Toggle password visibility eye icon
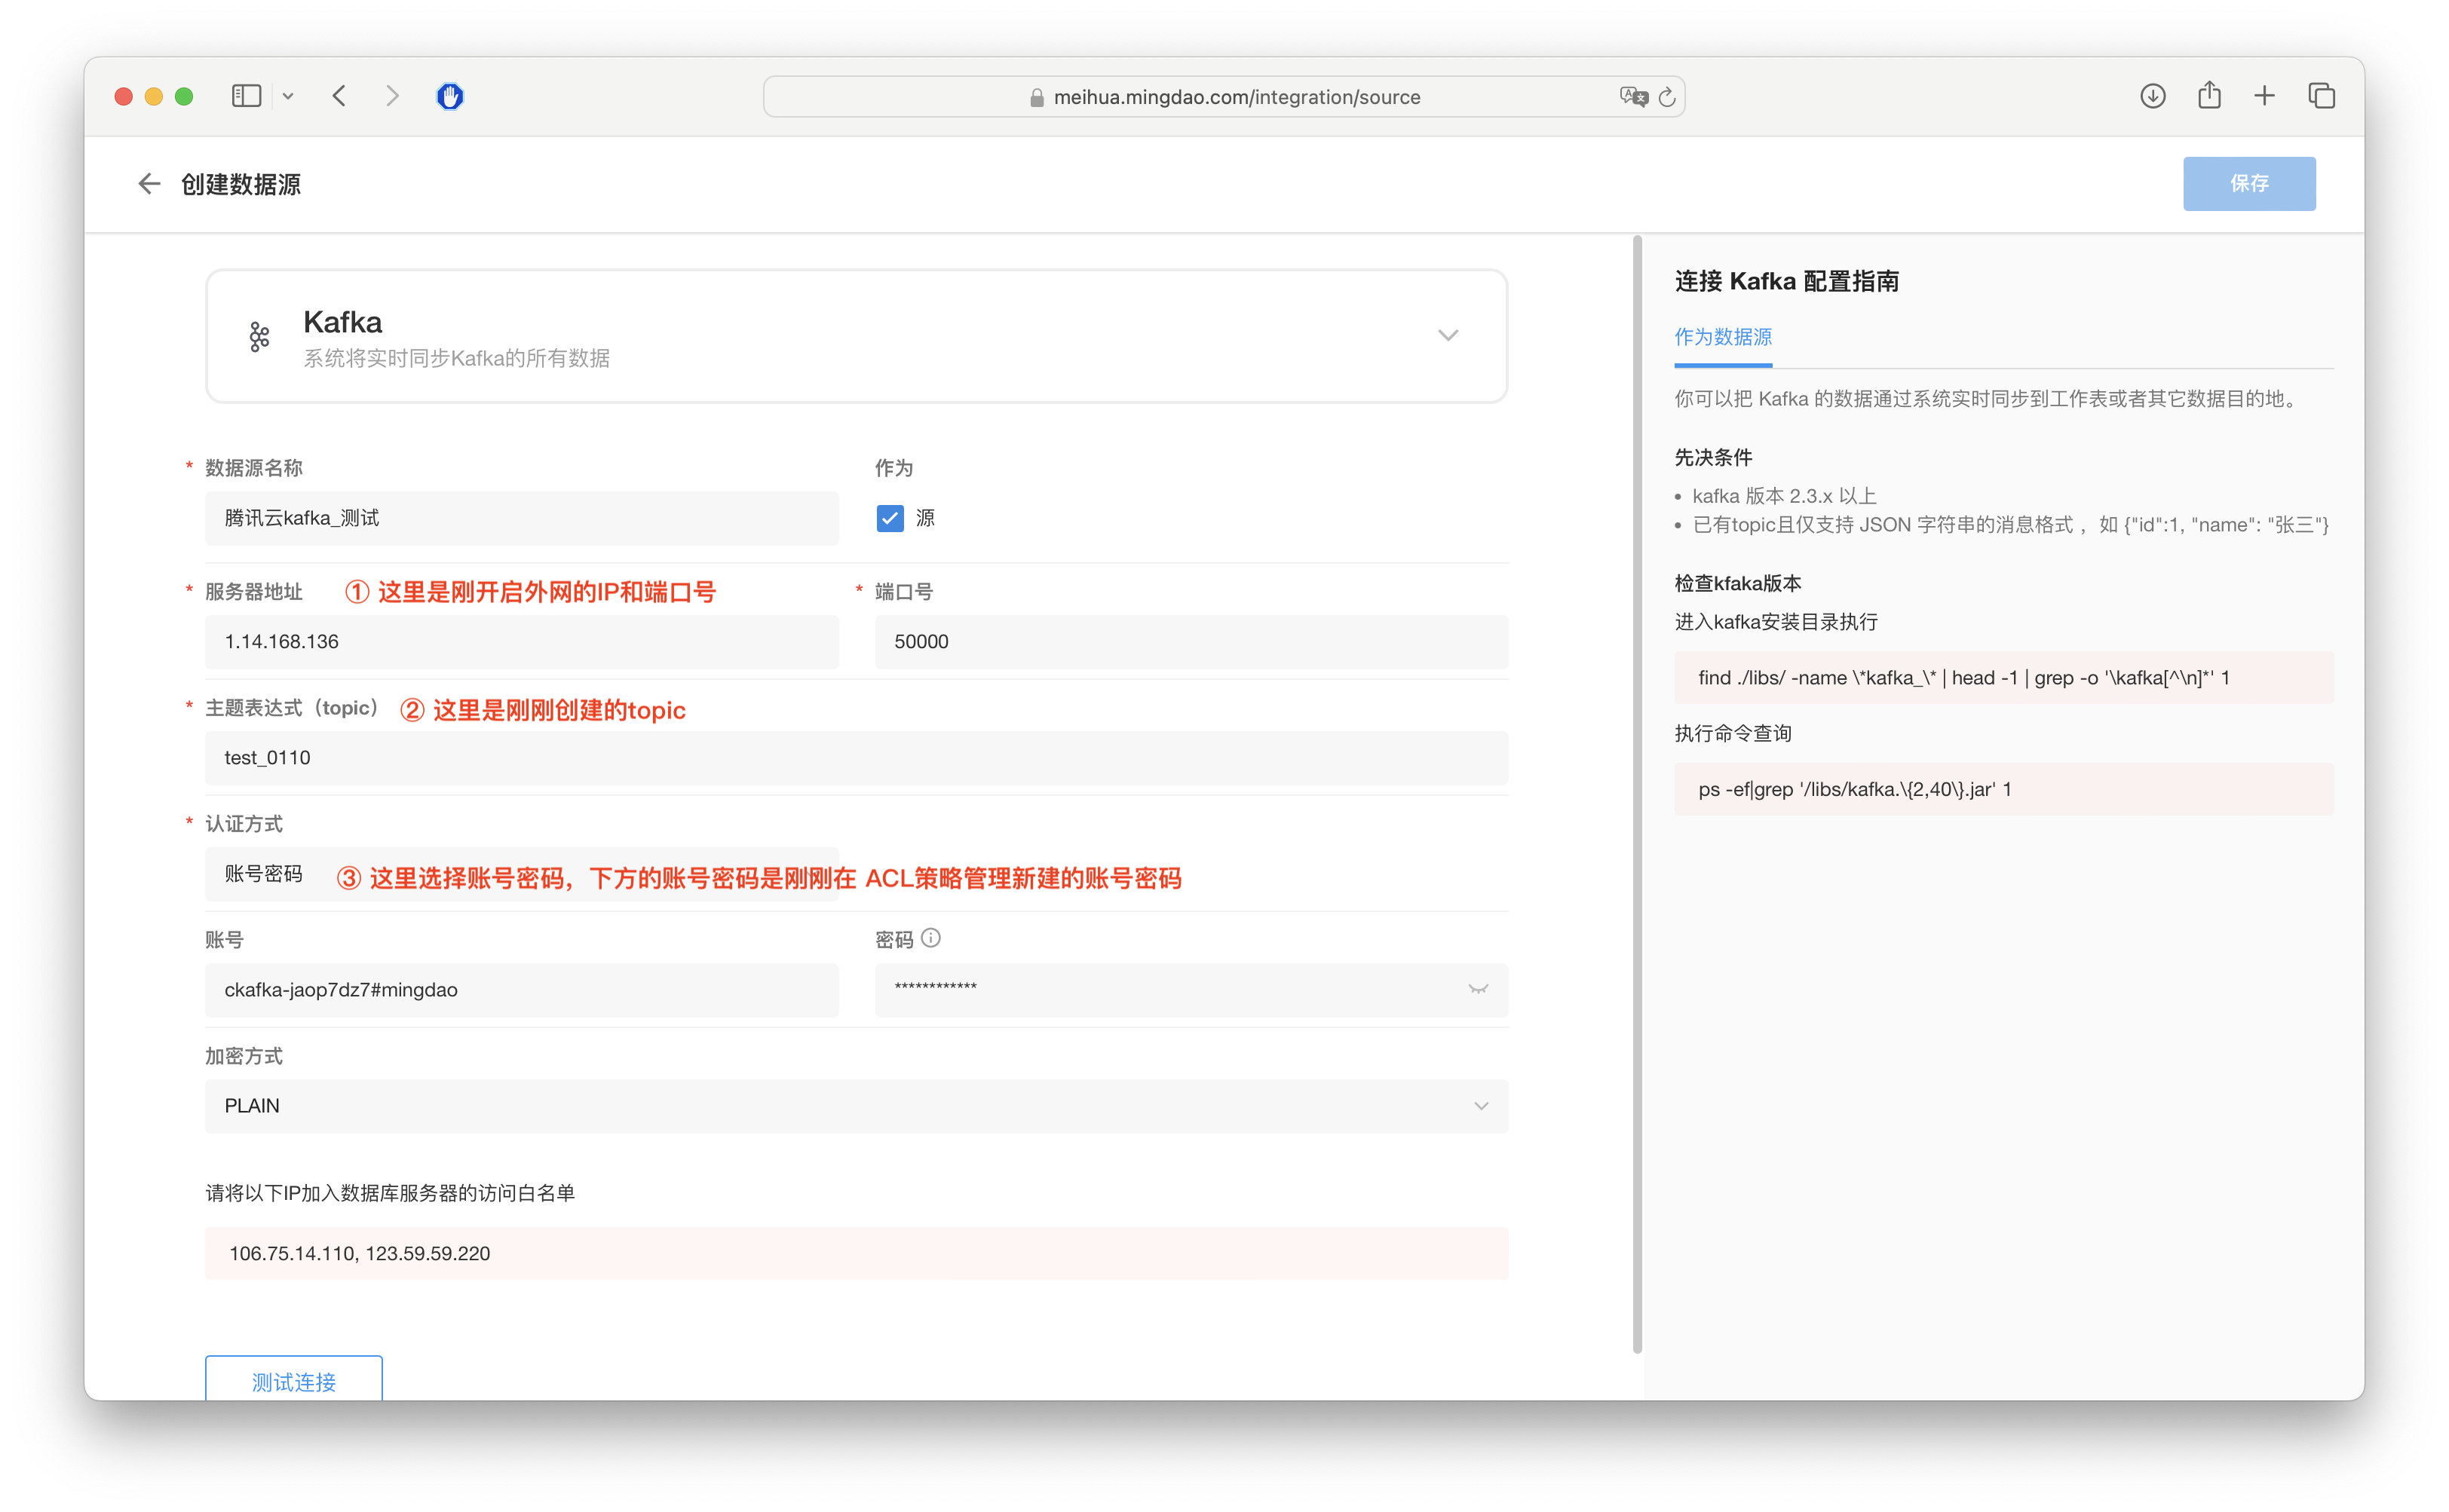The image size is (2449, 1512). point(1478,989)
